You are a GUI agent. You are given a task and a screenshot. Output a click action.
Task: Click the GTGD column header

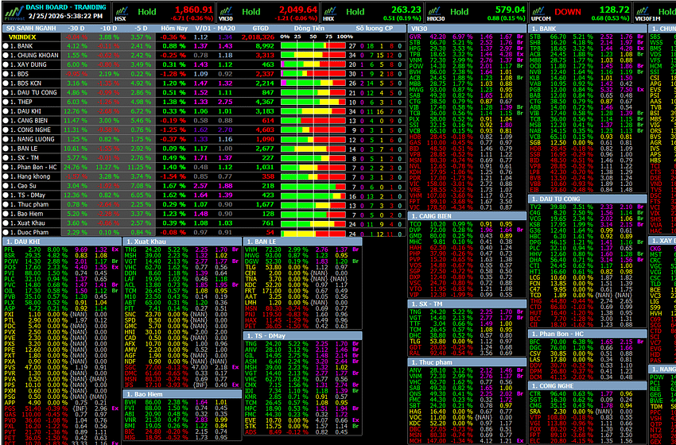click(x=260, y=28)
